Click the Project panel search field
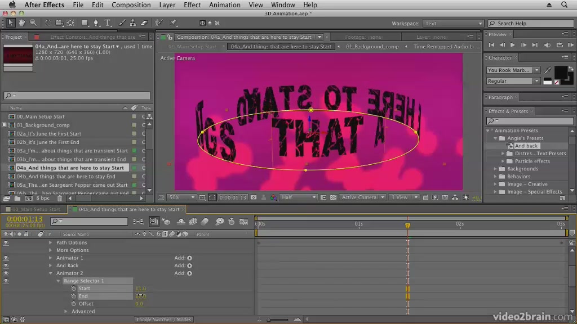Image resolution: width=577 pixels, height=324 pixels. [x=77, y=96]
